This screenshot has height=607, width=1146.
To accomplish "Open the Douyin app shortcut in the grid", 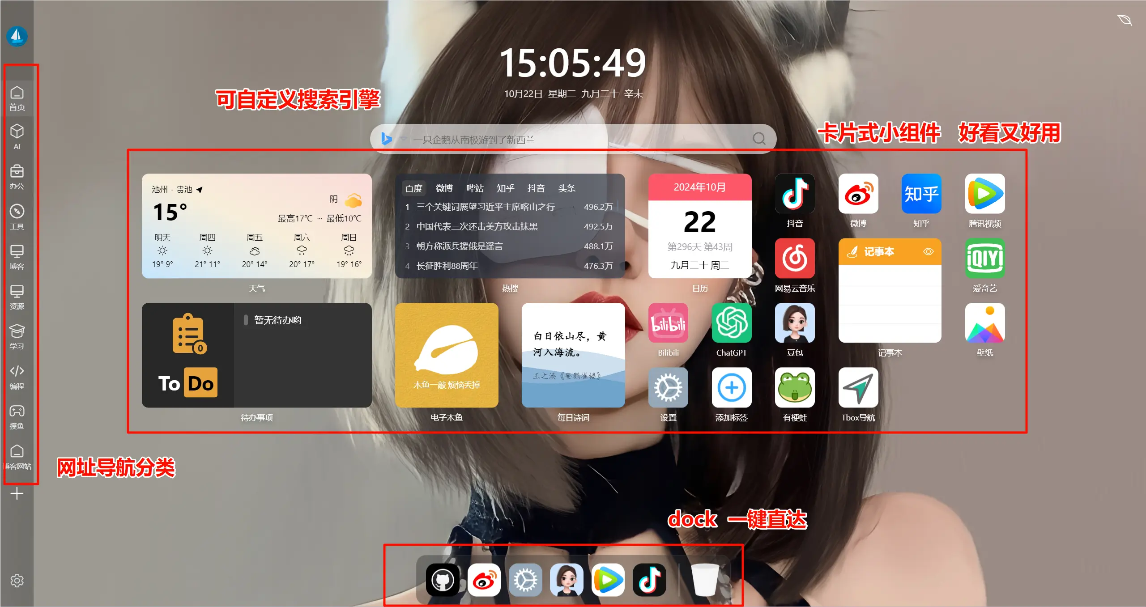I will [794, 194].
